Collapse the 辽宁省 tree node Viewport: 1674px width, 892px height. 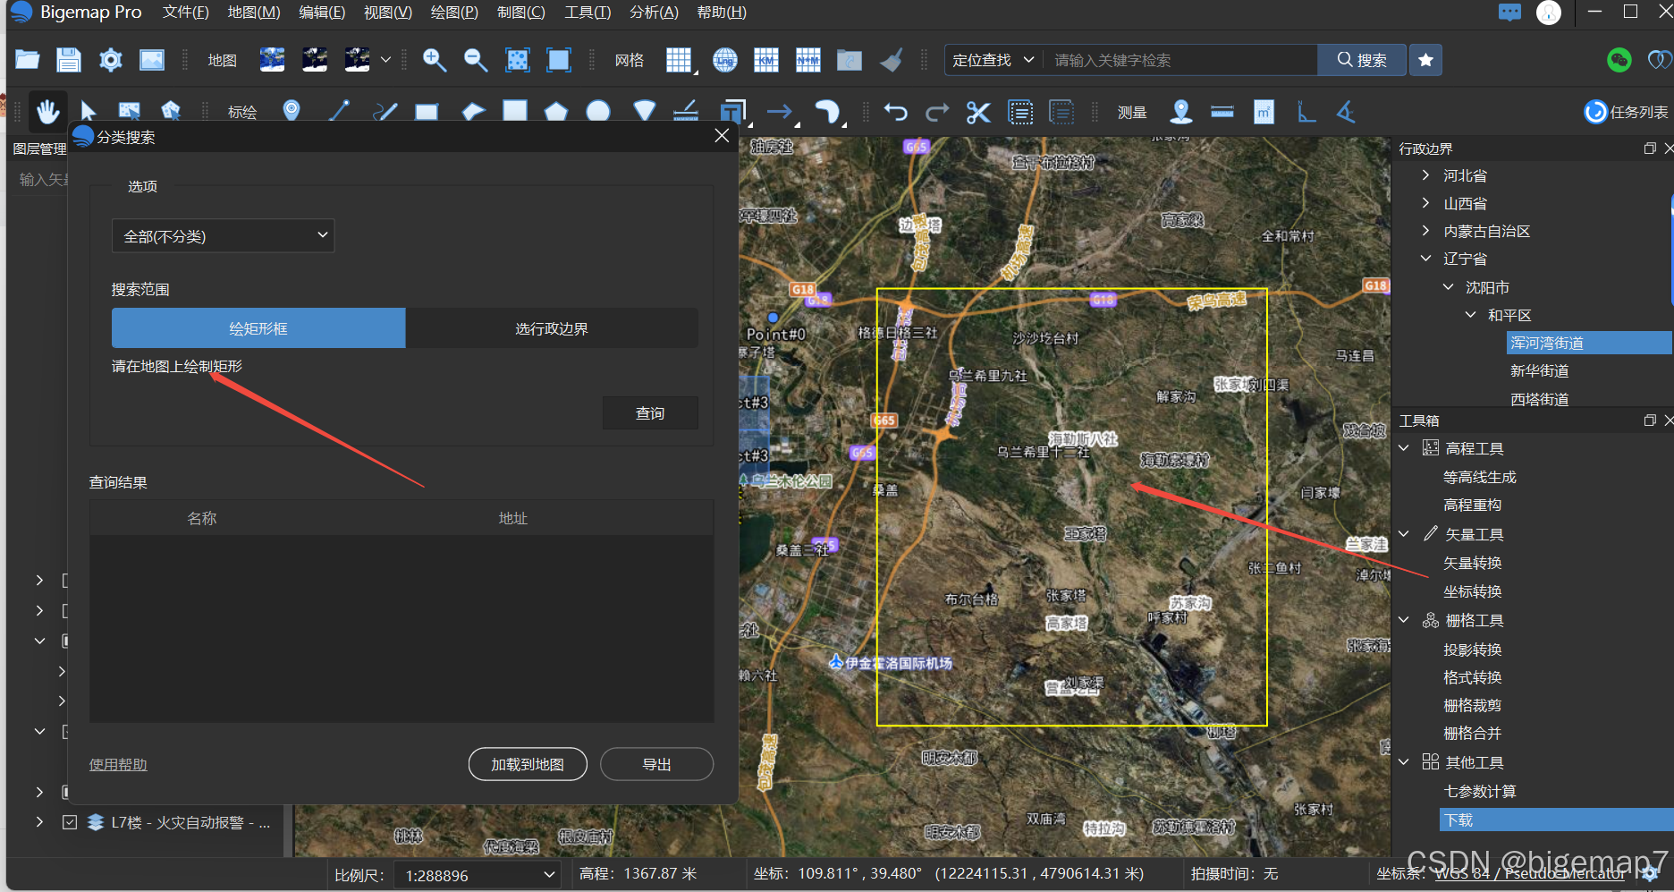(1425, 259)
